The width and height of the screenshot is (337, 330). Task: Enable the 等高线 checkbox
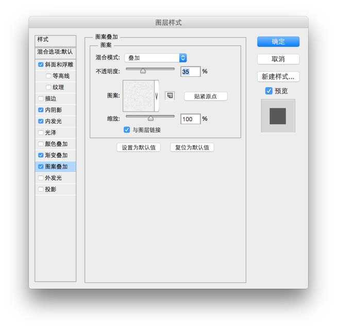click(48, 76)
